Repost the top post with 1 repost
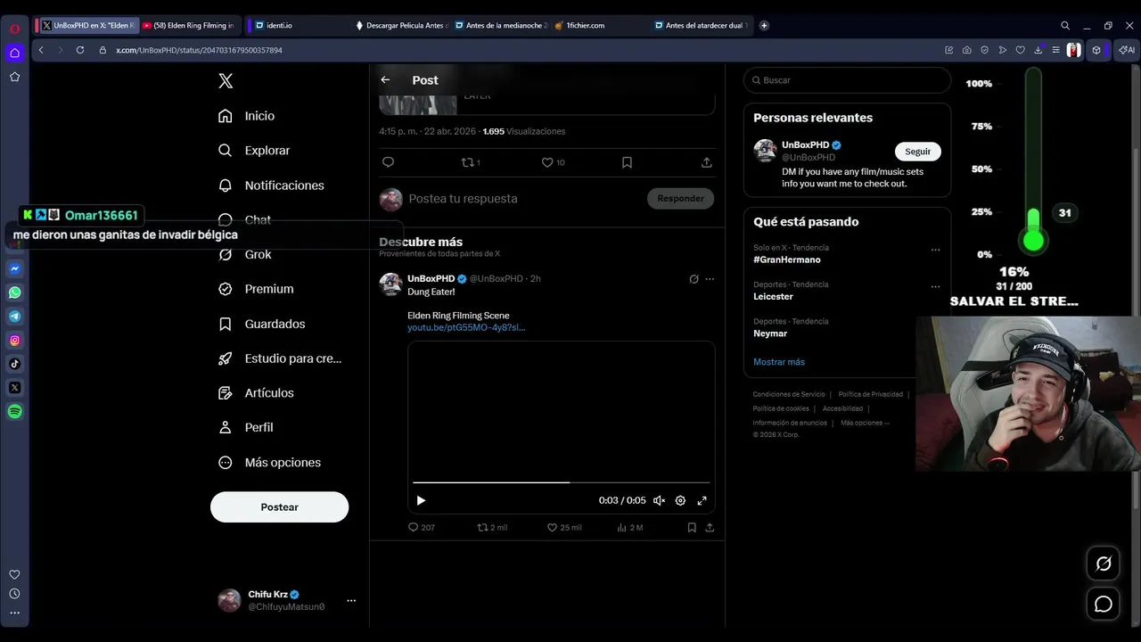The height and width of the screenshot is (642, 1141). tap(471, 162)
